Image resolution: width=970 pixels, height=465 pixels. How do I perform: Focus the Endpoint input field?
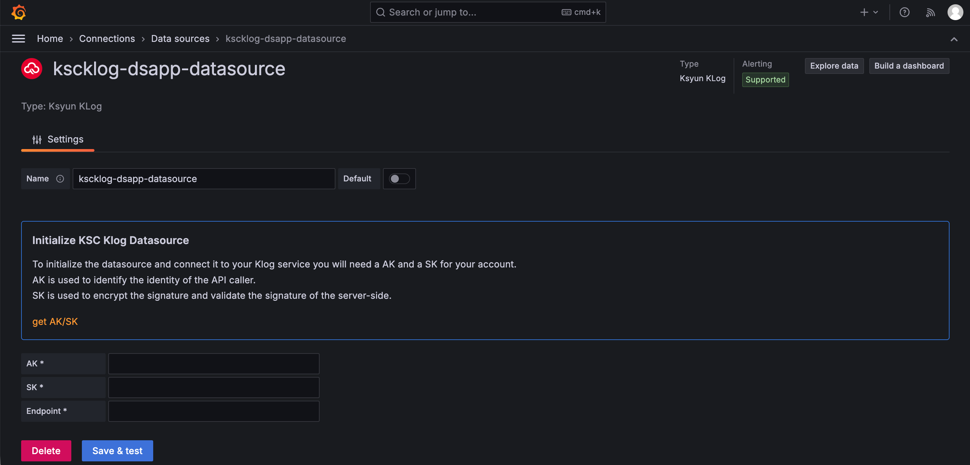coord(214,411)
